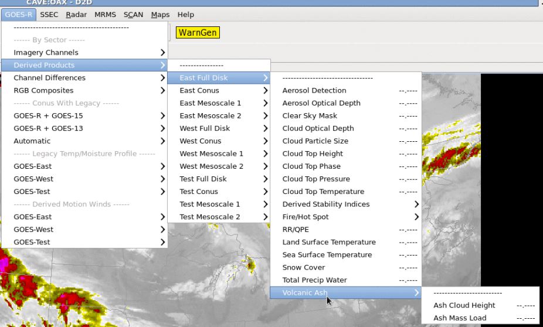Open the Radar menu

[76, 15]
